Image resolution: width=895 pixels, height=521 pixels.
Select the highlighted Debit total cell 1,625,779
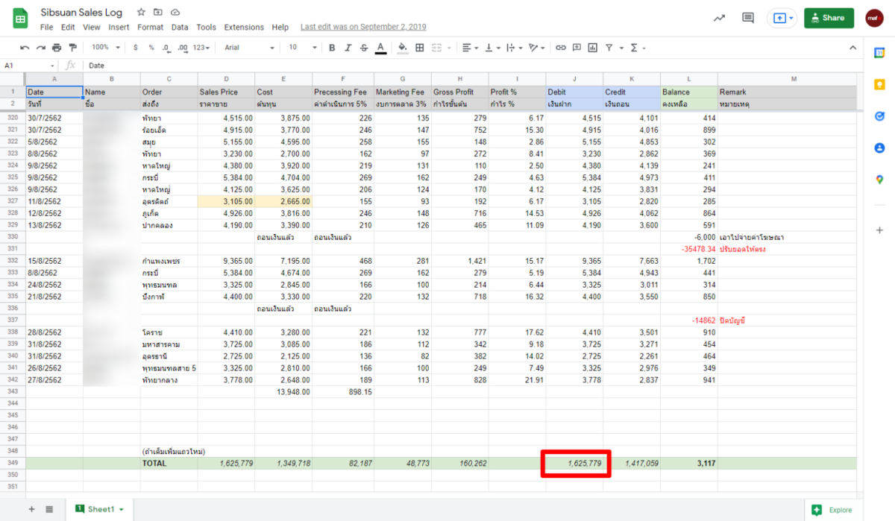574,463
